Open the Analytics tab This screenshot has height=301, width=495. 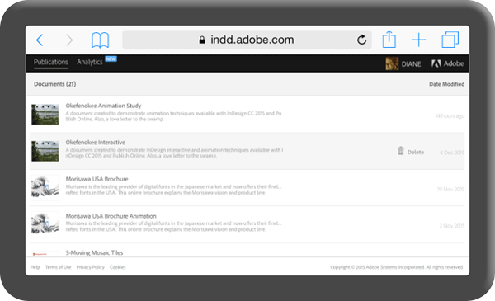point(90,62)
